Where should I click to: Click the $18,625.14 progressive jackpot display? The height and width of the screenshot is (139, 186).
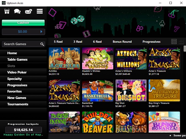[x=23, y=130]
